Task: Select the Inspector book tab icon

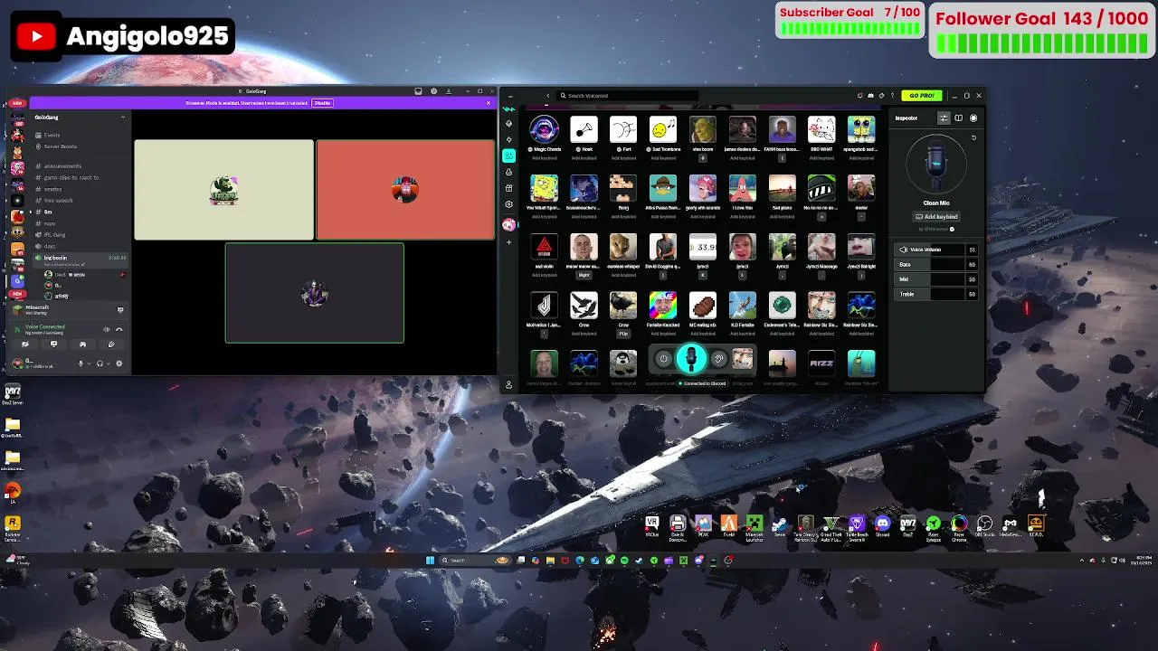Action: tap(959, 118)
